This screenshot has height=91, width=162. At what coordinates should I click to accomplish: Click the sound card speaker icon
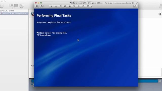tap(70, 6)
